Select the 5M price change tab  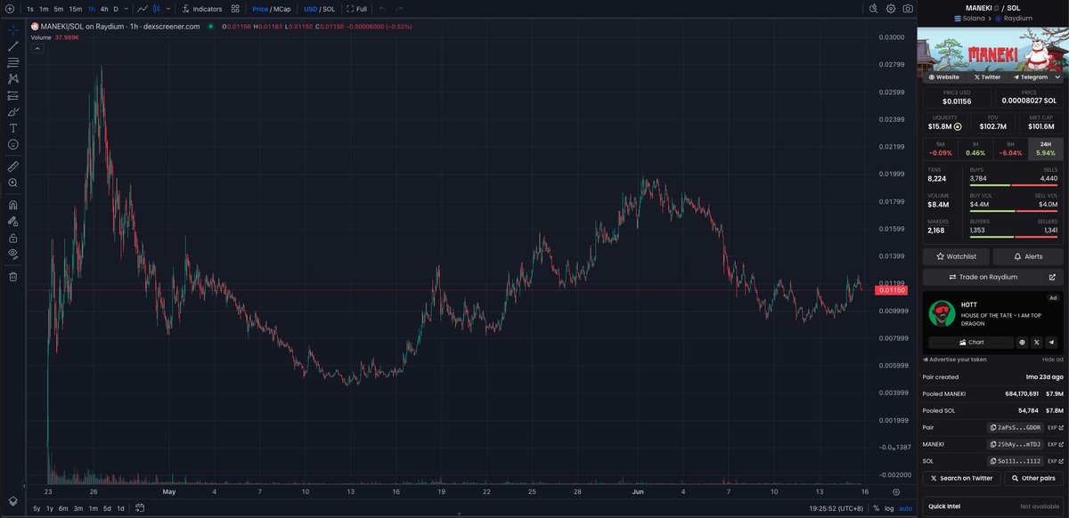941,149
